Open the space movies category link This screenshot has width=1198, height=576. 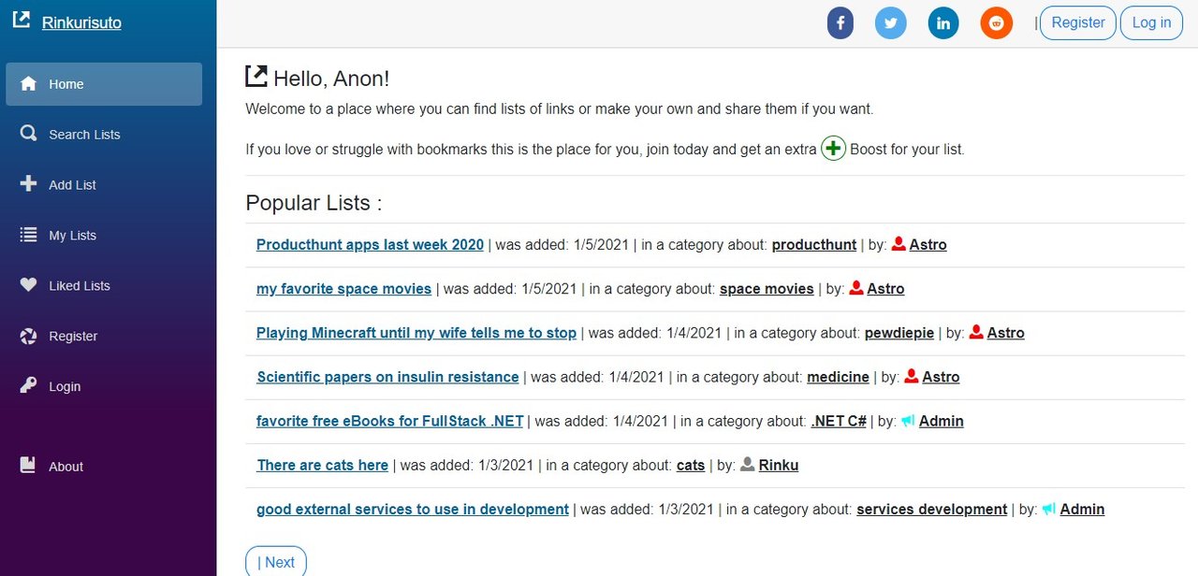pyautogui.click(x=767, y=289)
